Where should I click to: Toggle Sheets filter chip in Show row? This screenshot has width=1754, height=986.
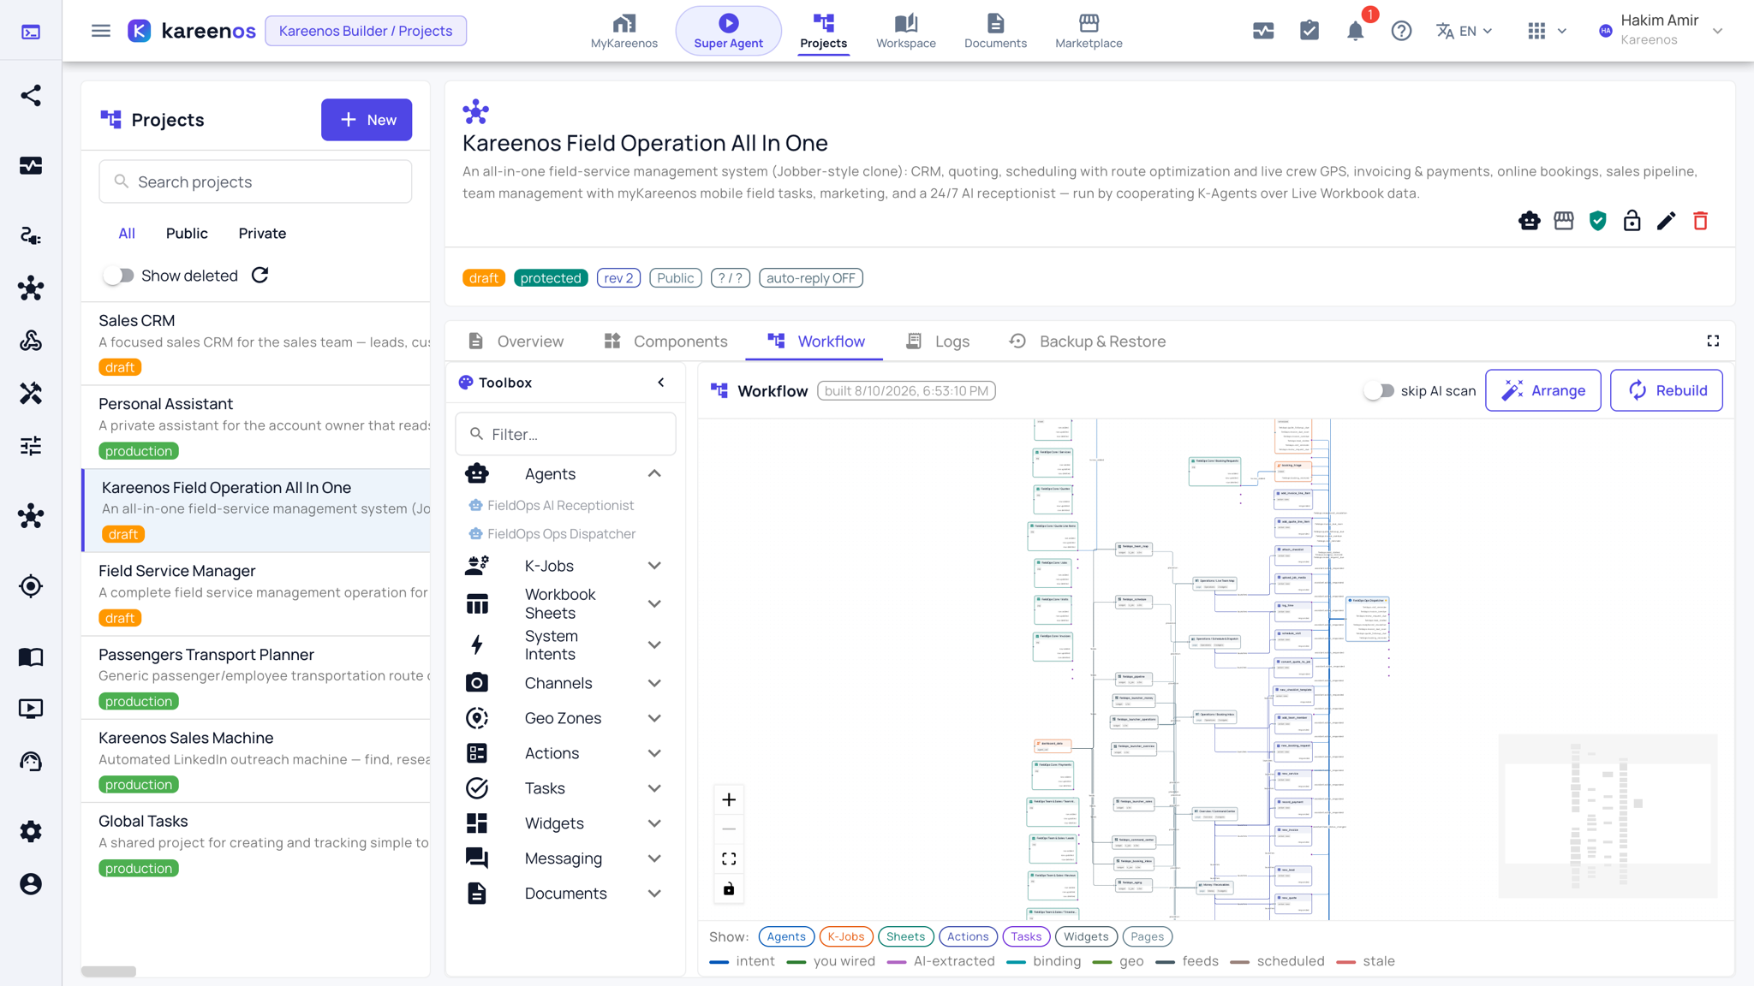(905, 936)
